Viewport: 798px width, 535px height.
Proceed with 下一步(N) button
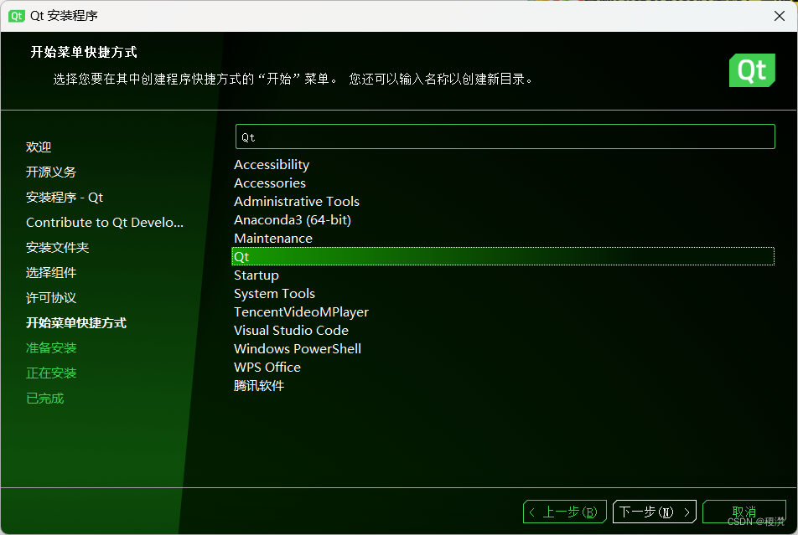coord(655,512)
